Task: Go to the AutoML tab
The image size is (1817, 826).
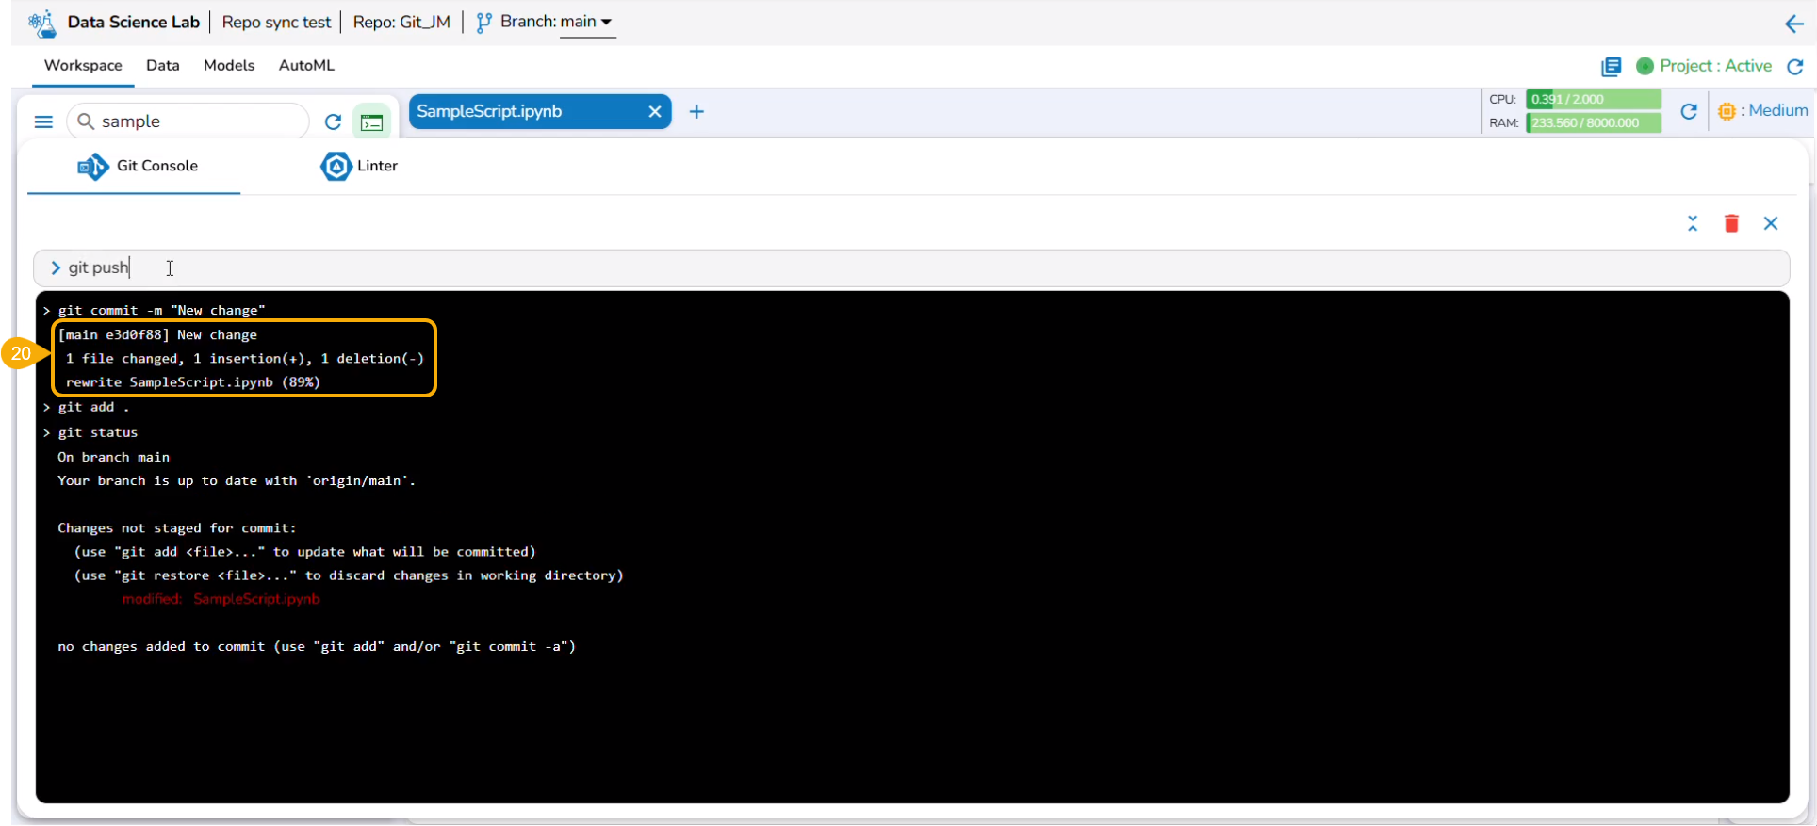Action: [306, 65]
